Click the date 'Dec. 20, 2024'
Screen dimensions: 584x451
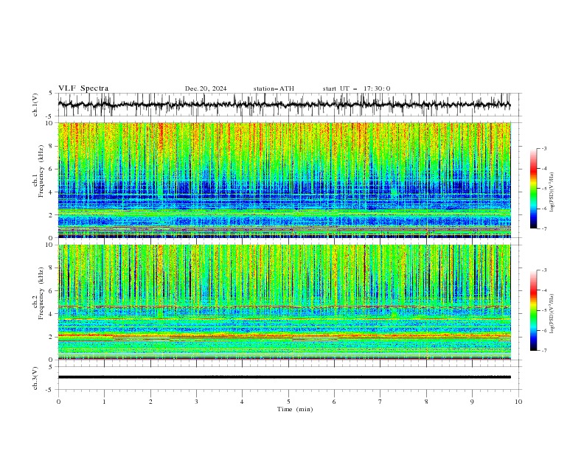coord(206,88)
